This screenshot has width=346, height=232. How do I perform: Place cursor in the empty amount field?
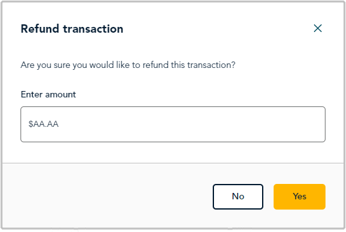point(173,124)
